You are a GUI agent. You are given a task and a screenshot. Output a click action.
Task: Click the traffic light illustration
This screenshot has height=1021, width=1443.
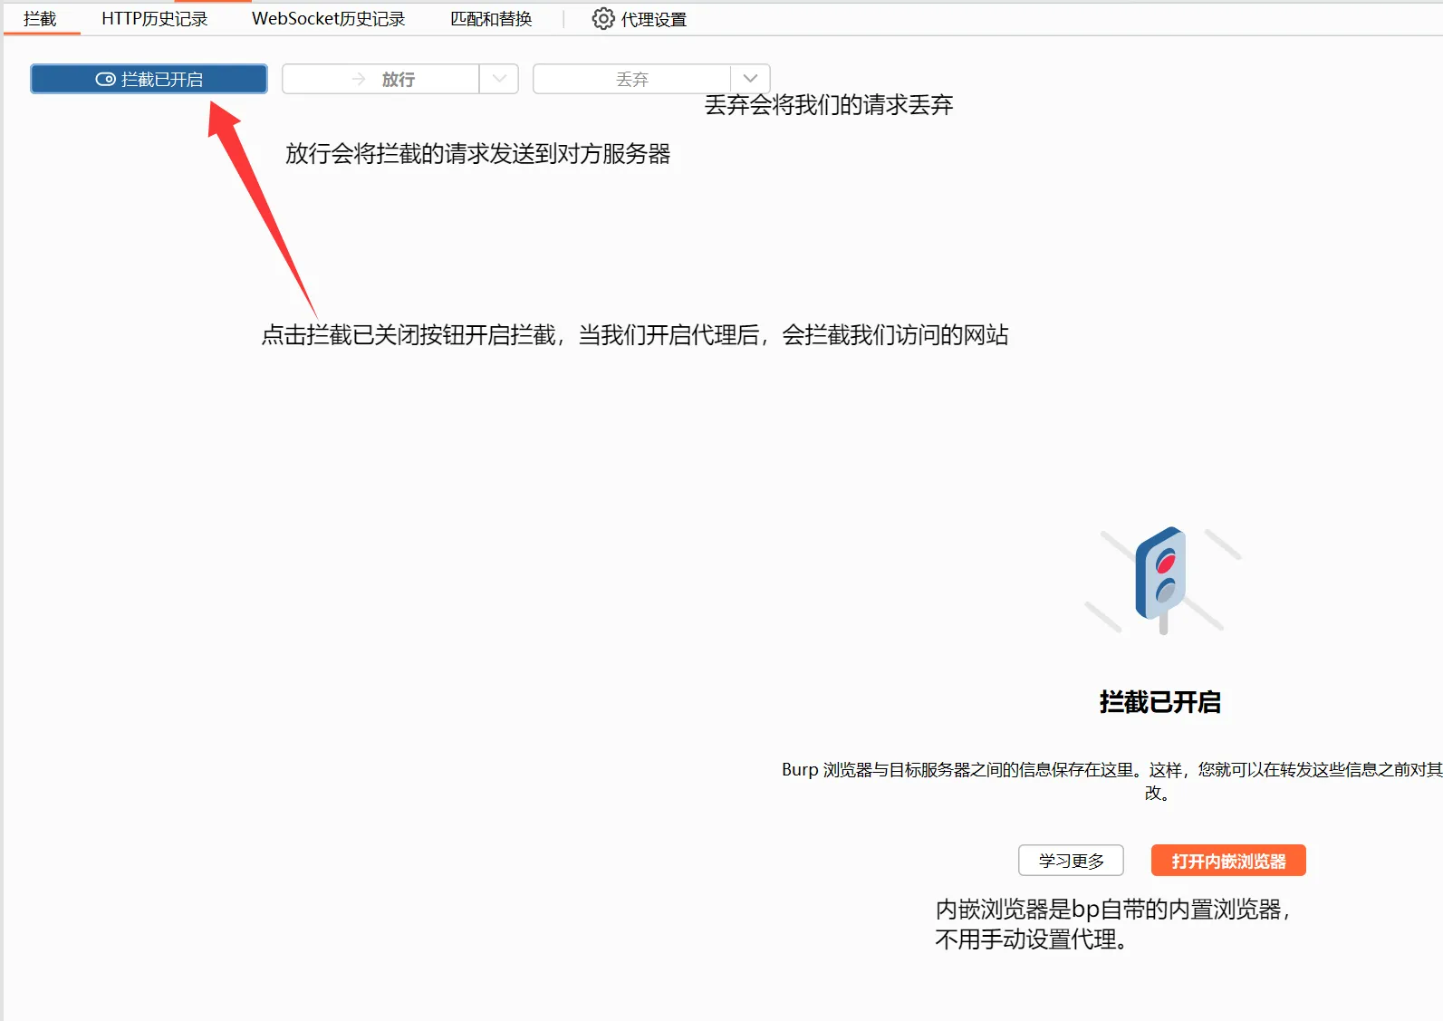click(1161, 580)
